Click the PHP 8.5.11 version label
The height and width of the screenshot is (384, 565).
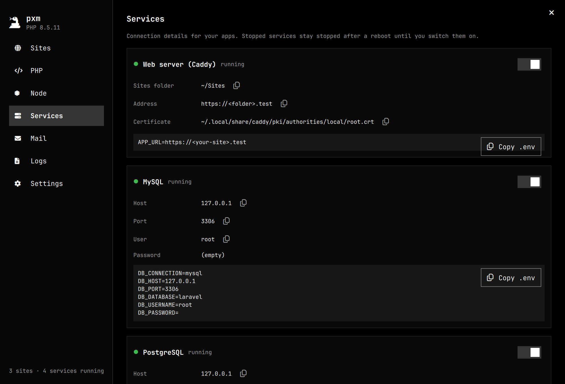pyautogui.click(x=43, y=28)
